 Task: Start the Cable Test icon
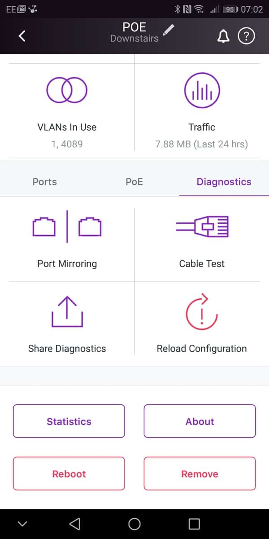click(202, 227)
